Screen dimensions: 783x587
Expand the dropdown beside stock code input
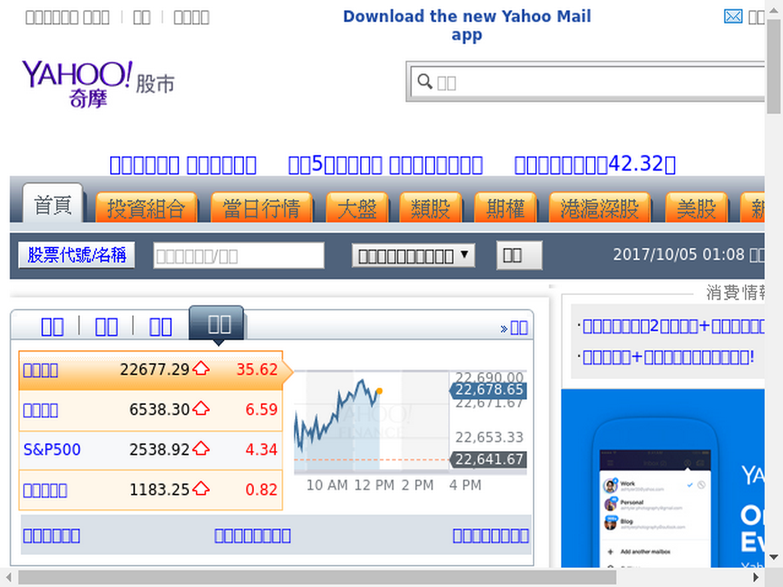coord(413,255)
